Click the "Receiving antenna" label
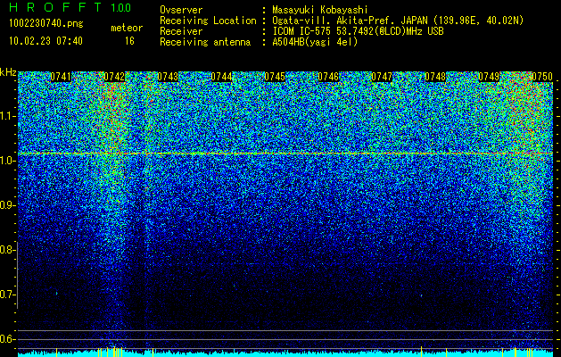Screen dimensions: 561x357 (x=205, y=42)
